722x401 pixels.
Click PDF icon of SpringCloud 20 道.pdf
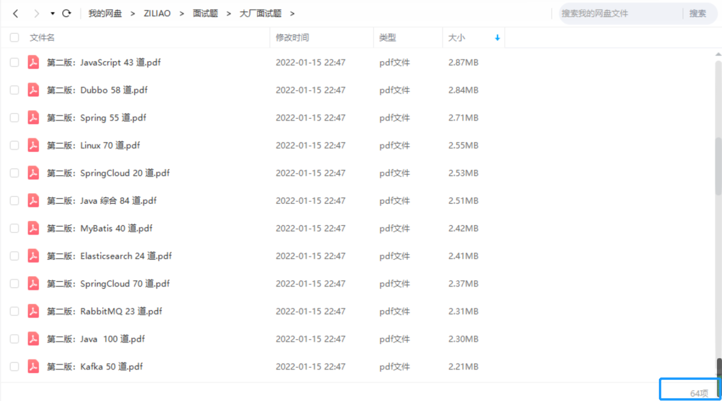point(34,173)
